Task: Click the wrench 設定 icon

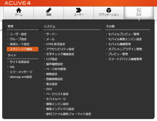Action: 139,10
